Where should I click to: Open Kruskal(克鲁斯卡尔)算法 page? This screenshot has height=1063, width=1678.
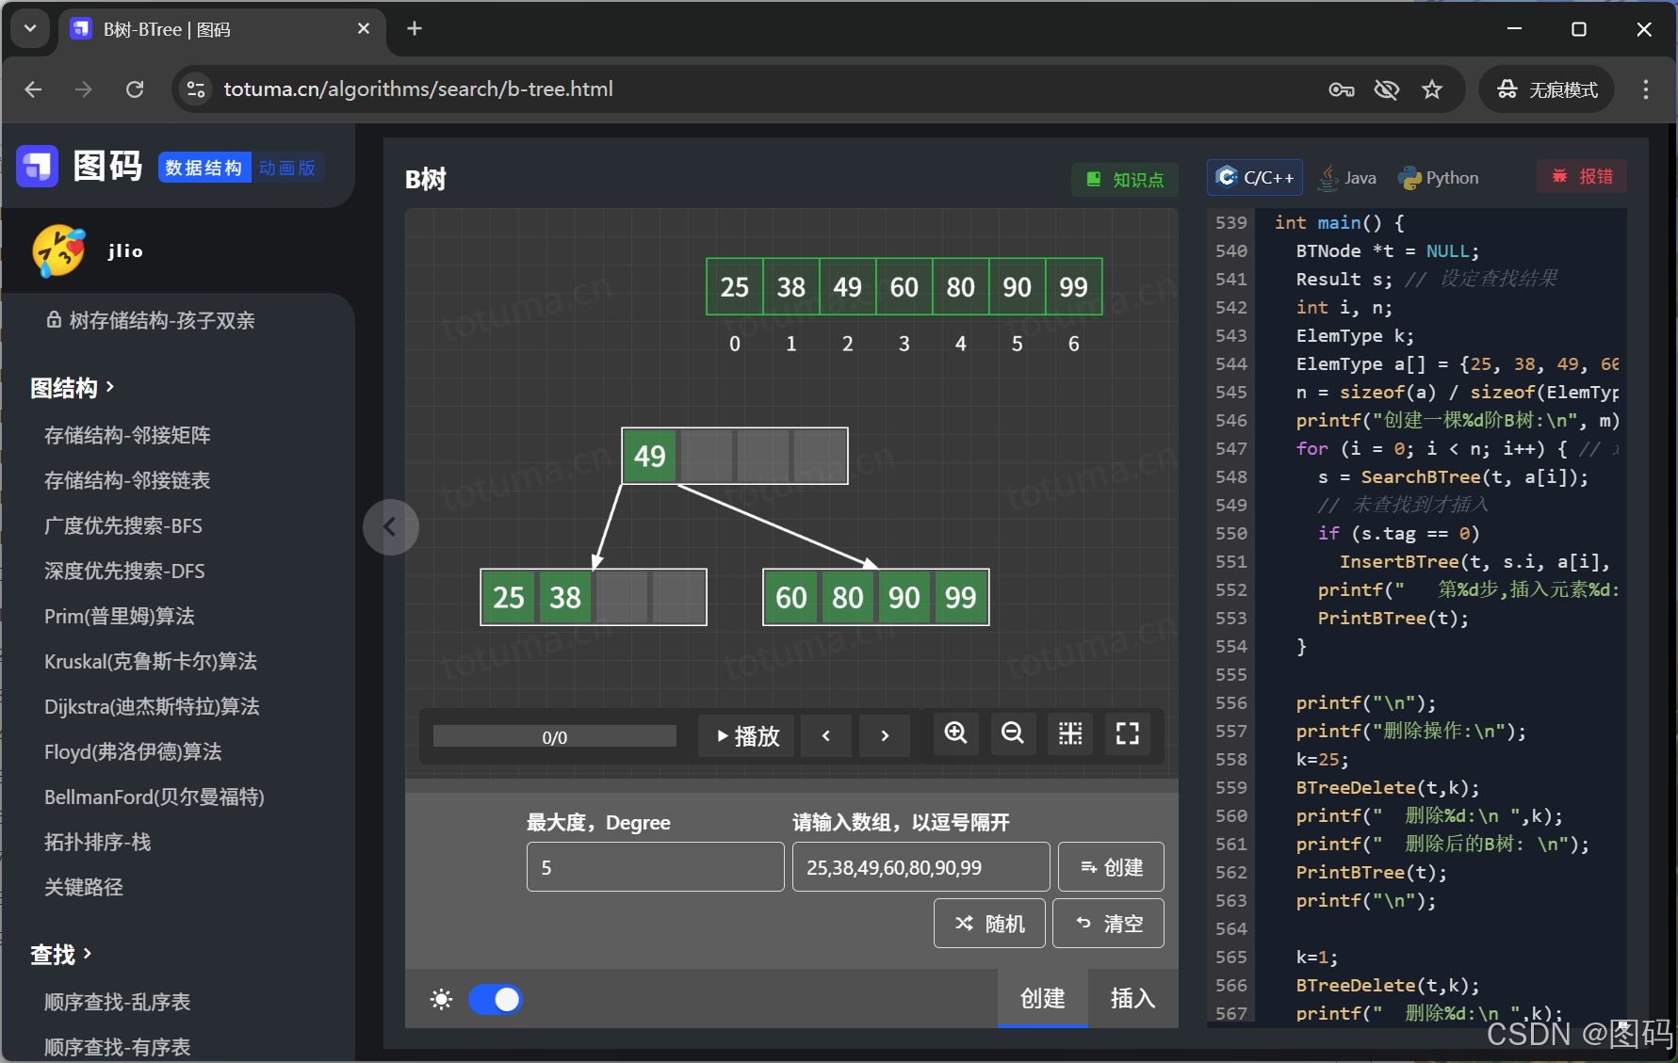(x=151, y=661)
